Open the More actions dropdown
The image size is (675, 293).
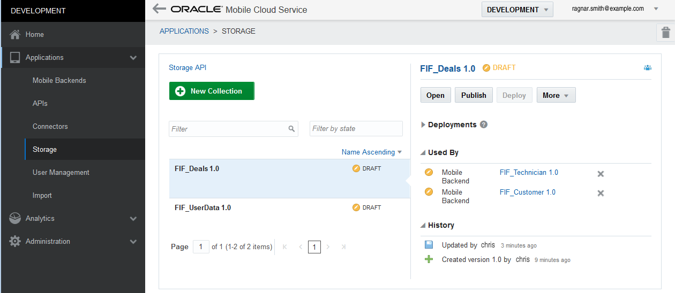(x=556, y=95)
